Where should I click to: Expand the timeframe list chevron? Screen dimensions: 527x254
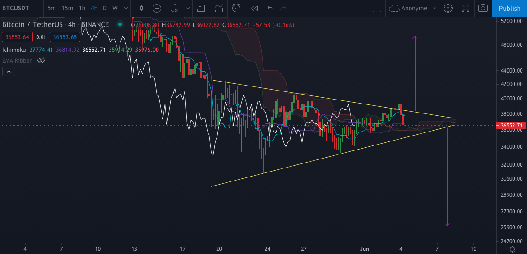[126, 8]
